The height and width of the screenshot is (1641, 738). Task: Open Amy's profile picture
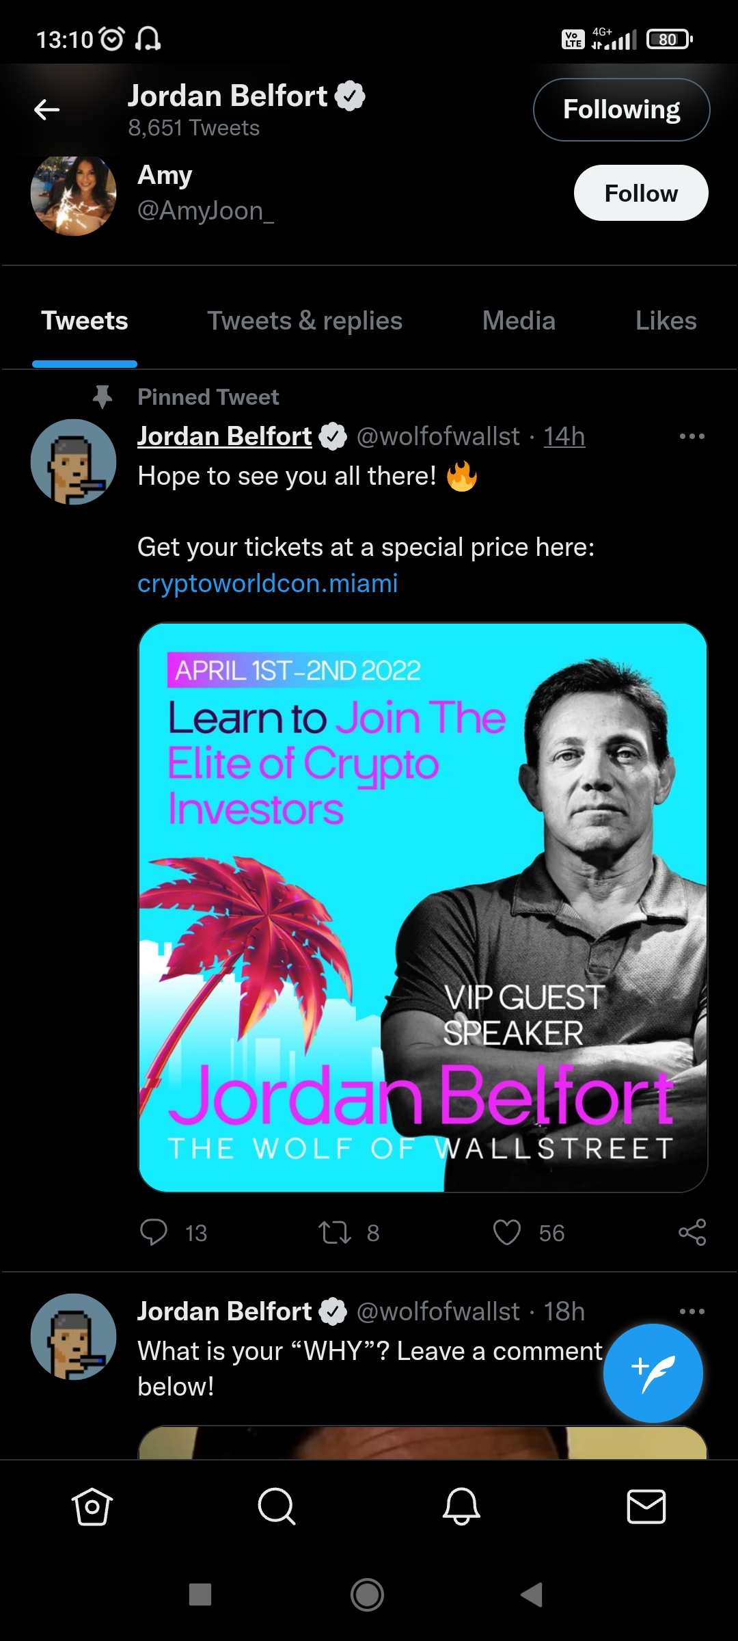[x=73, y=194]
